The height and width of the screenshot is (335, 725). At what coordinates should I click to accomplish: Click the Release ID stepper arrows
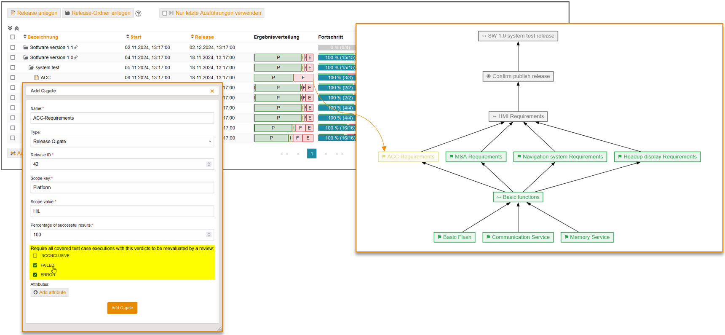[x=209, y=164]
